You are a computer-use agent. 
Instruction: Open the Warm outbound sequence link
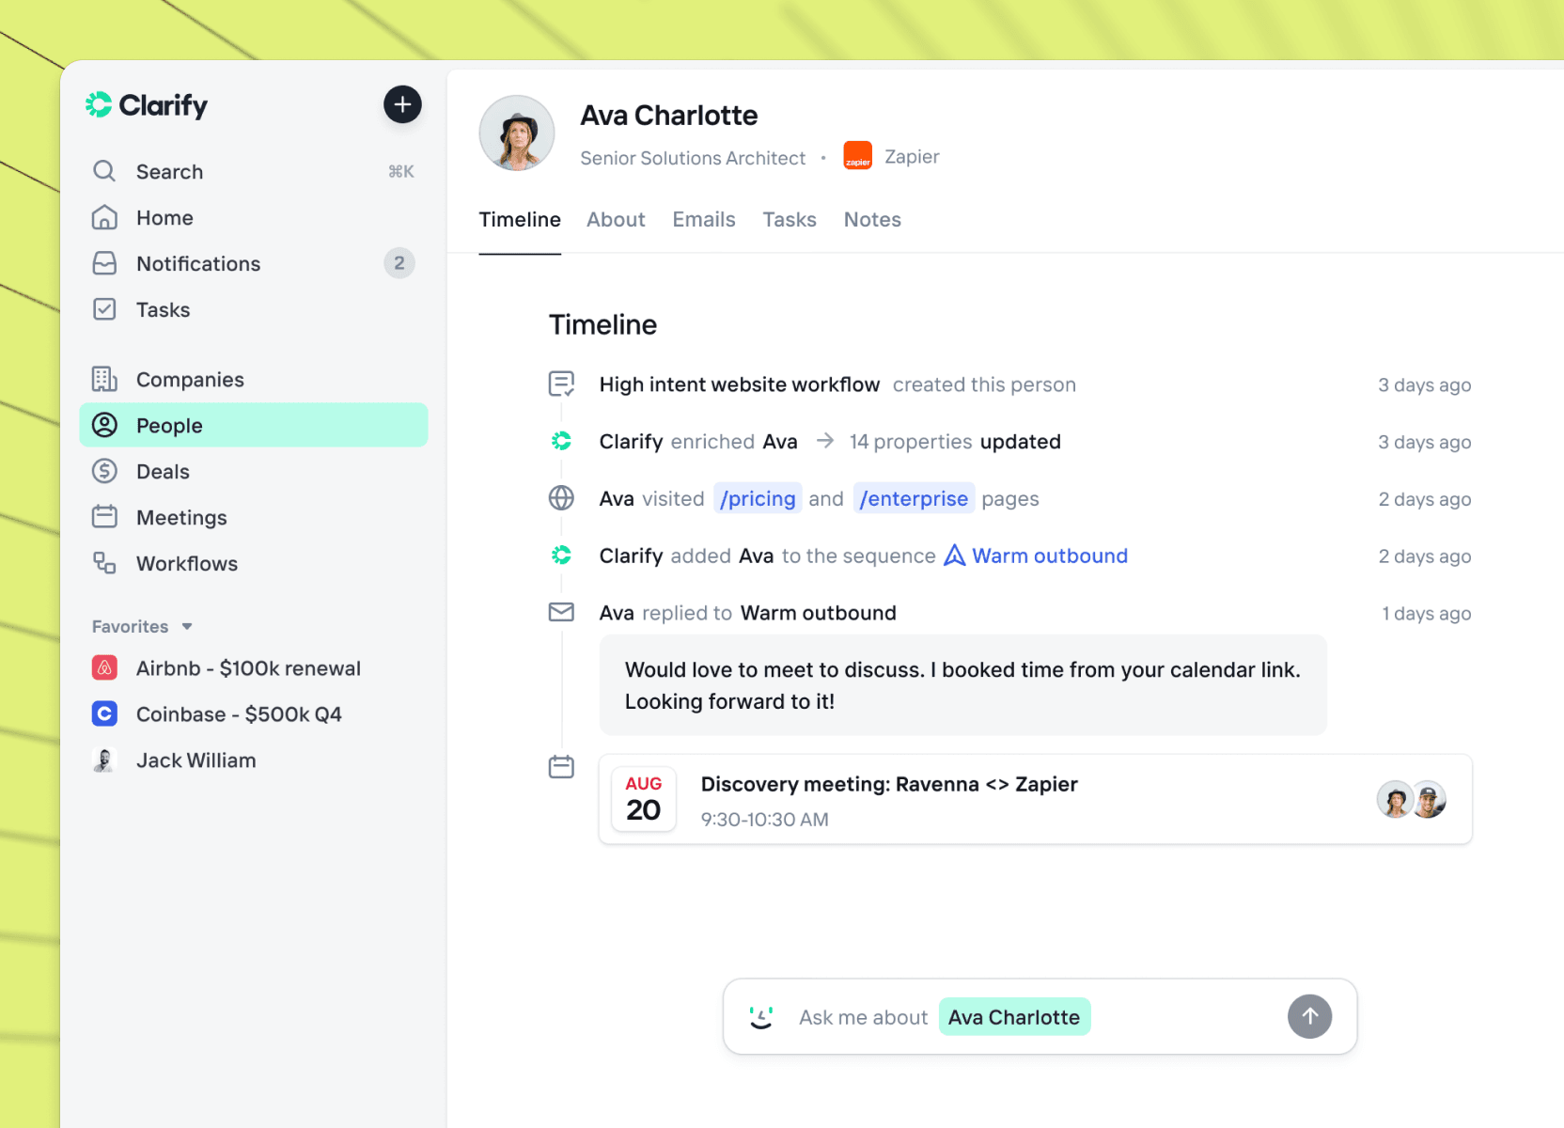1049,556
